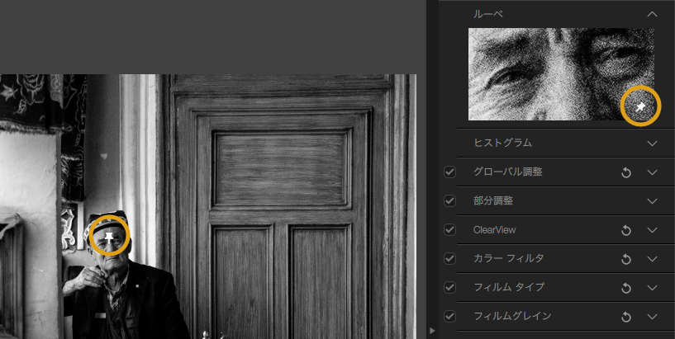
Task: Toggle グローバル調整 checkbox
Action: (x=449, y=172)
